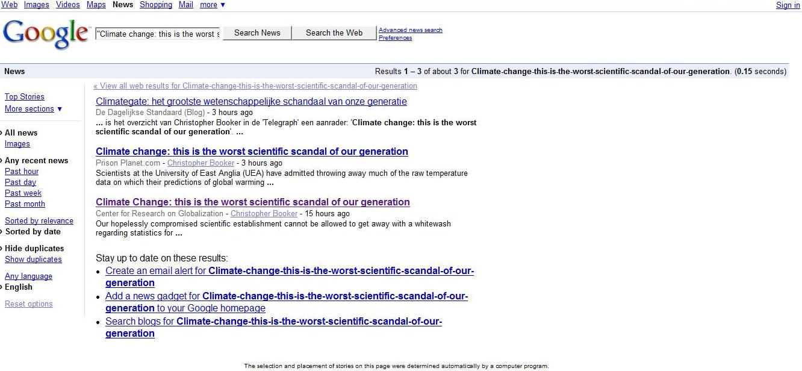Expand the 'more' dropdown in top navigation

[x=212, y=5]
